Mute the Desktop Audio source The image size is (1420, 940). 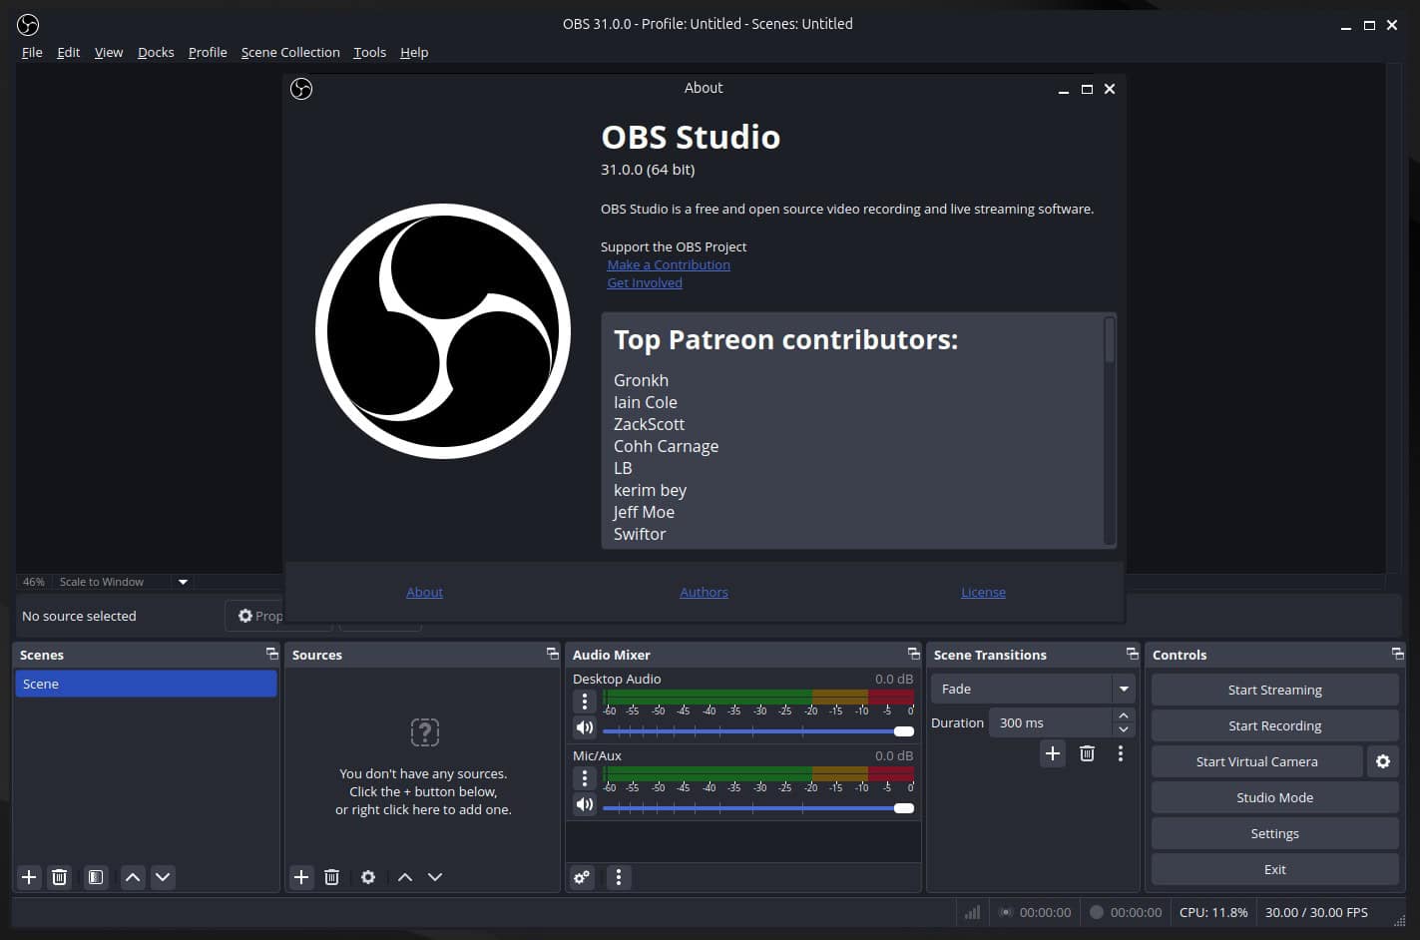[585, 727]
